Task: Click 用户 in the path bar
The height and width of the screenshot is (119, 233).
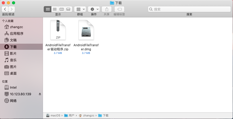Action: pyautogui.click(x=69, y=115)
